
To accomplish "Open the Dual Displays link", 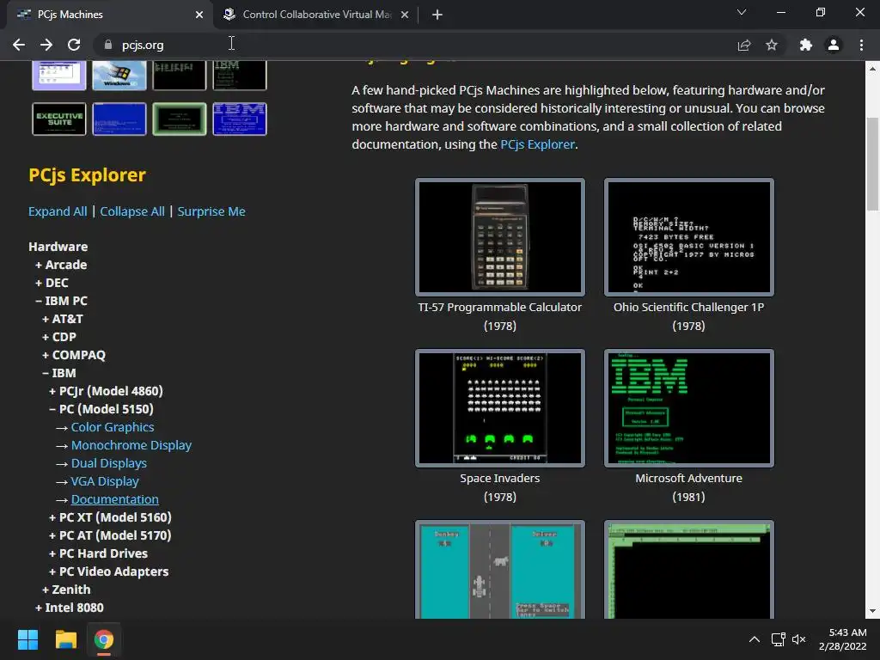I will 109,463.
